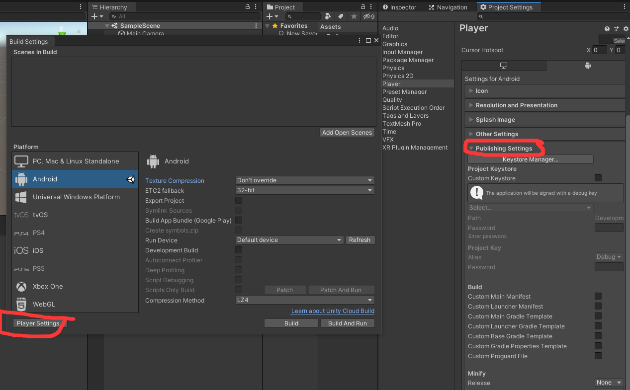
Task: Open the Minify Release dropdown
Action: pyautogui.click(x=609, y=383)
